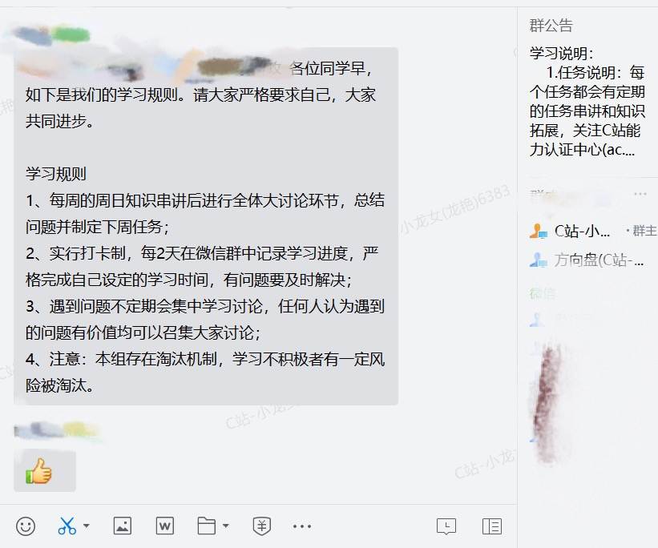Toggle the right sidebar panel icon

click(x=492, y=526)
